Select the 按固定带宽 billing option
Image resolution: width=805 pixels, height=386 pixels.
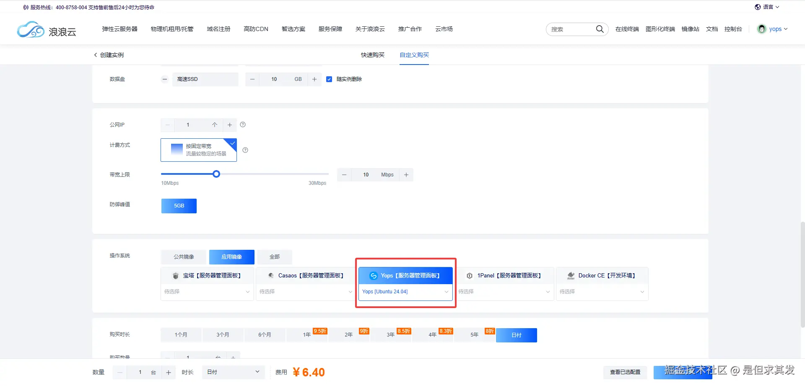click(x=198, y=150)
